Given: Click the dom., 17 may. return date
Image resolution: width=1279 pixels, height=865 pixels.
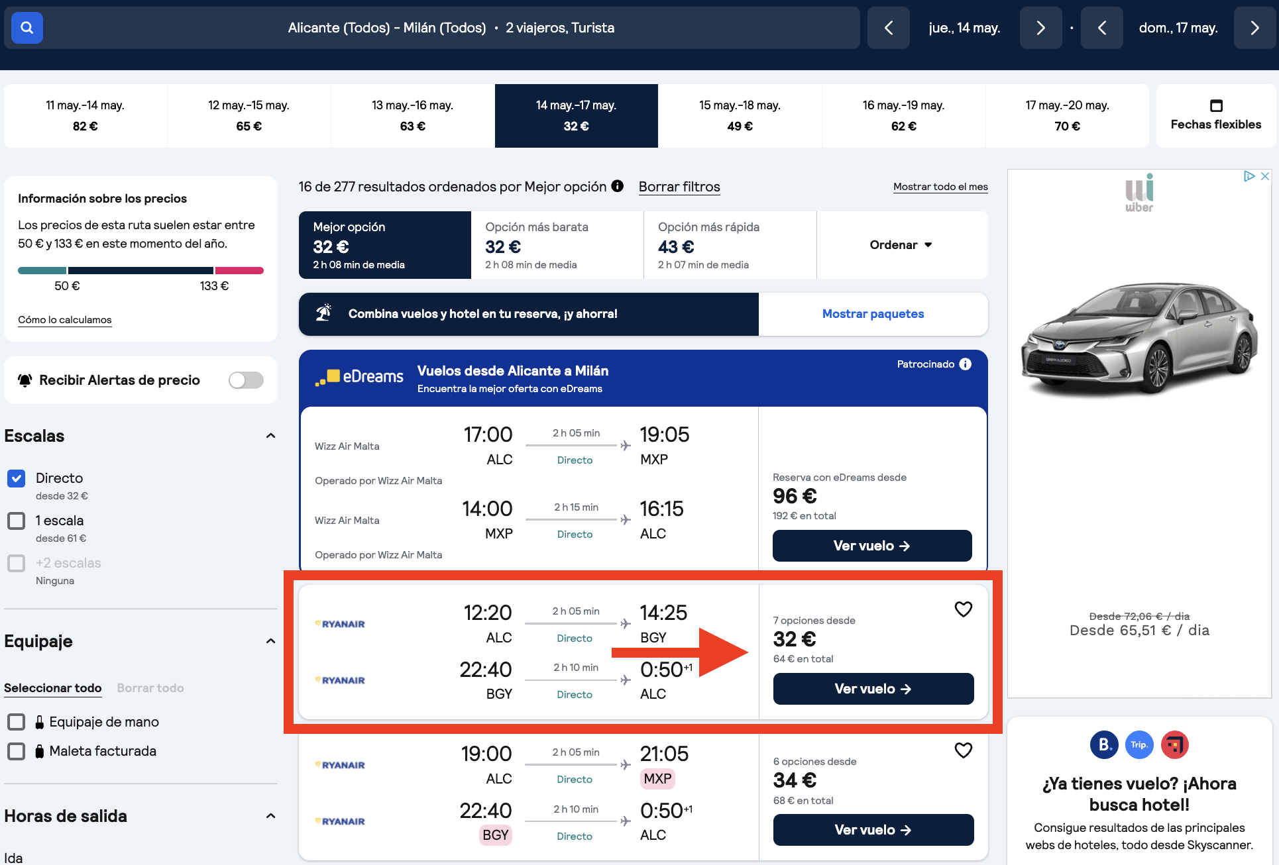Looking at the screenshot, I should coord(1178,28).
